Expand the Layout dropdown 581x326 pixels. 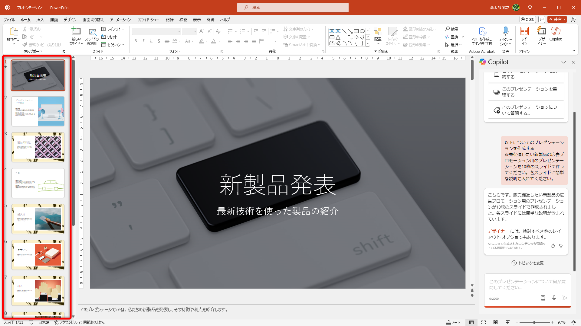point(113,29)
